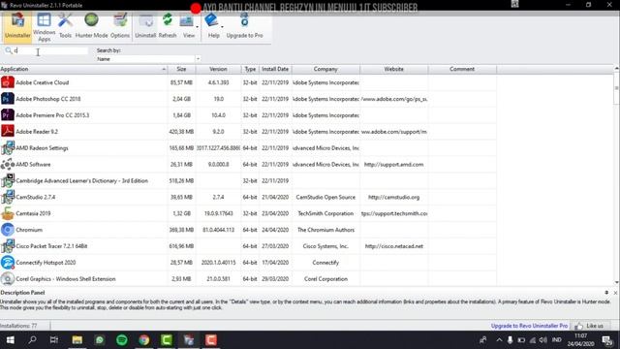
Task: Select the AMD Software icon
Action: (x=8, y=164)
